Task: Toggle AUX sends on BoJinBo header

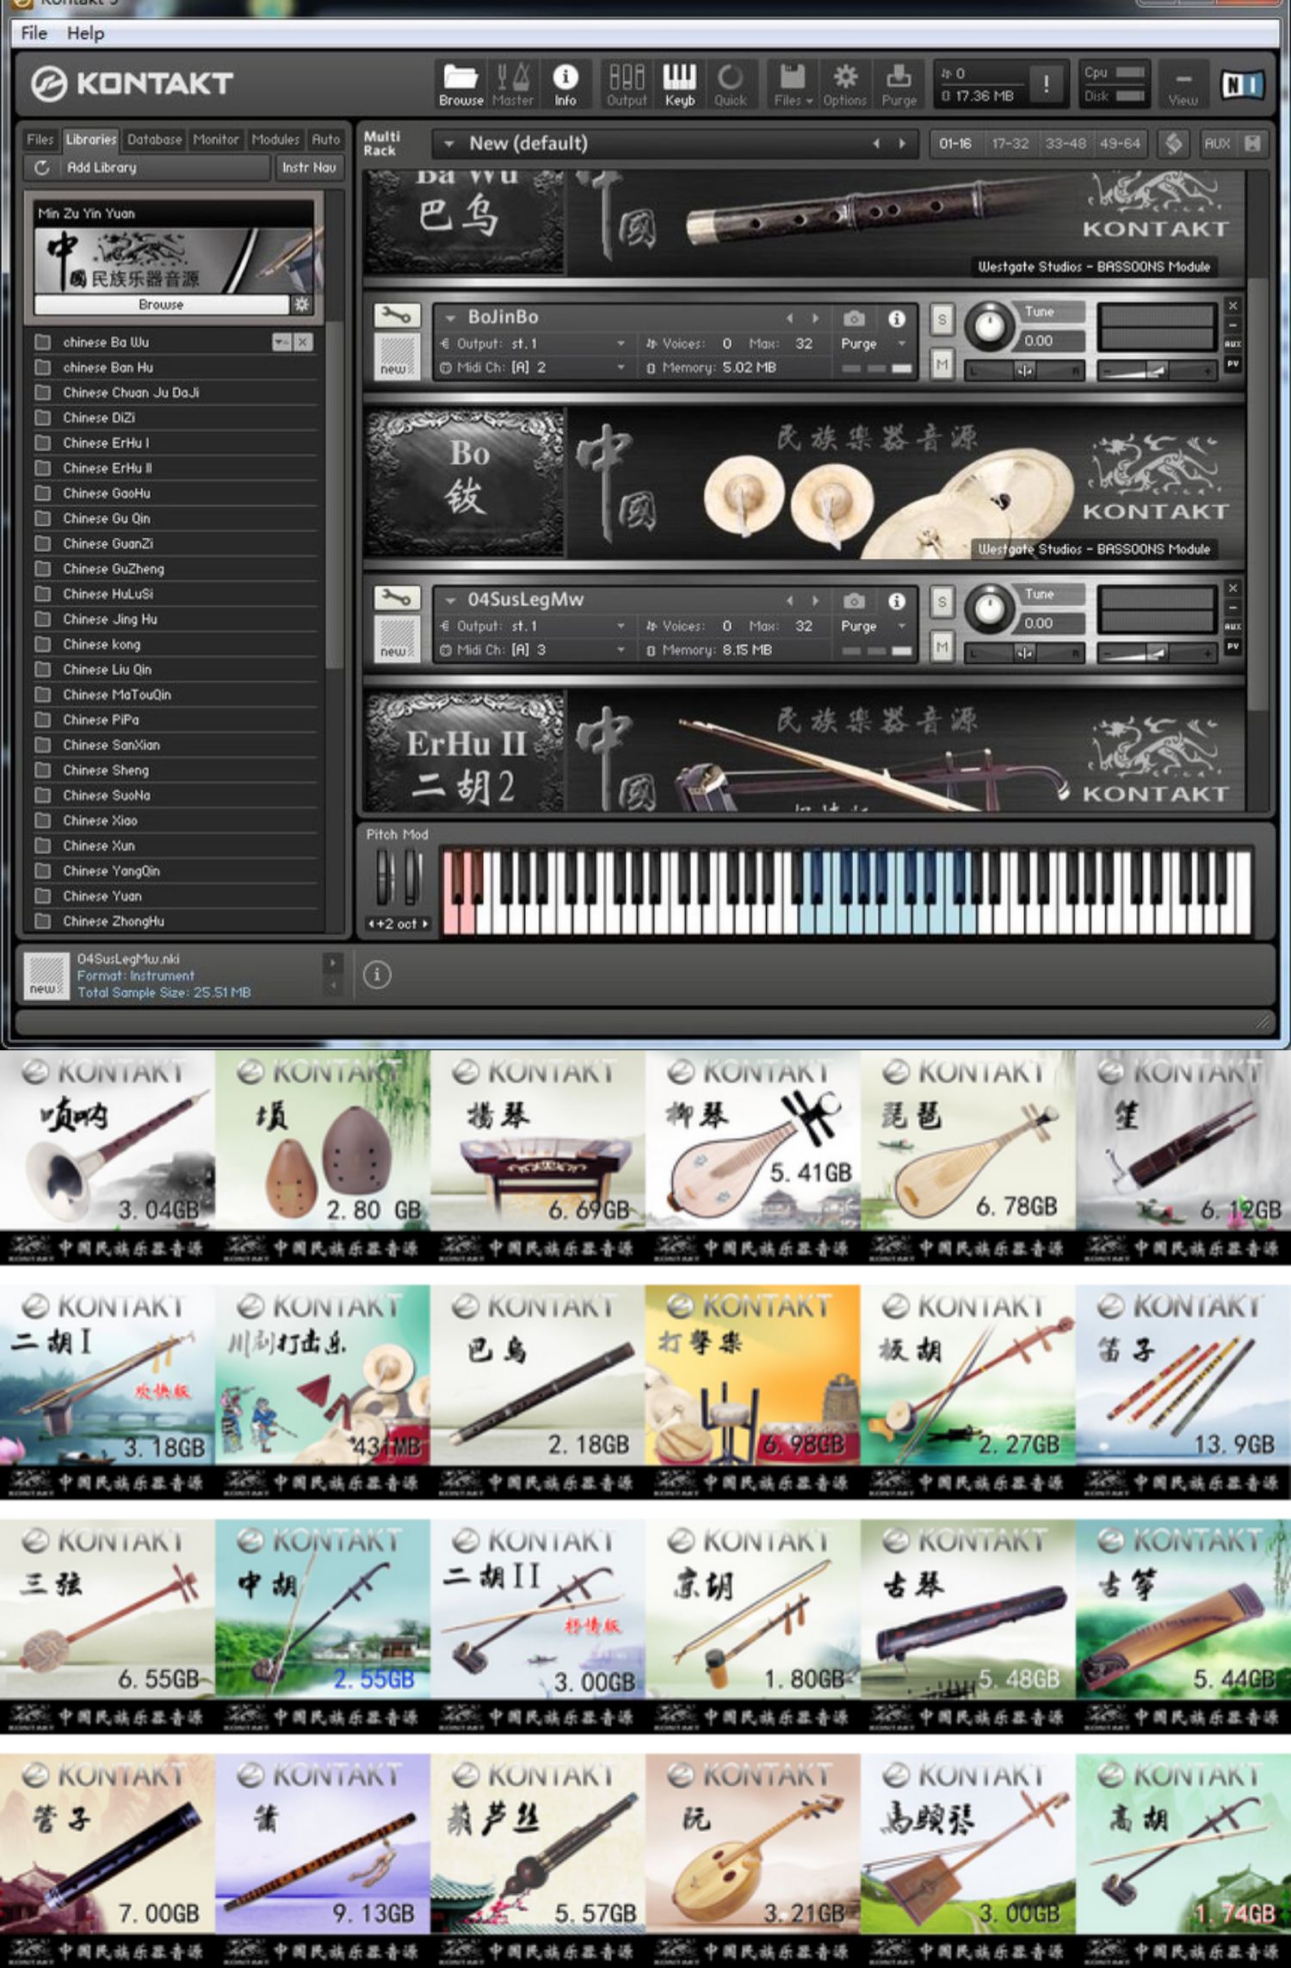Action: pos(1232,344)
